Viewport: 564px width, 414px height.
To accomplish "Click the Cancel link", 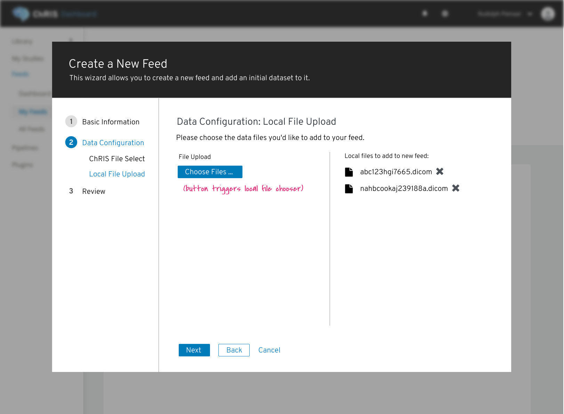I will pos(269,350).
